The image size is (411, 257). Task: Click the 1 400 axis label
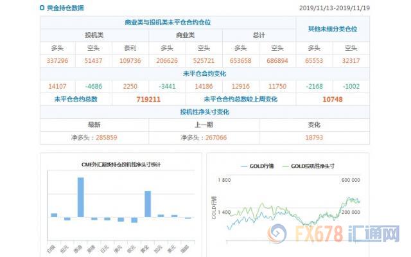224,212
